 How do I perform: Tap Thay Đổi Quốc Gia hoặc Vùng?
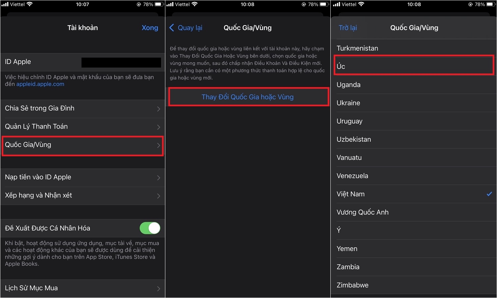[x=248, y=97]
